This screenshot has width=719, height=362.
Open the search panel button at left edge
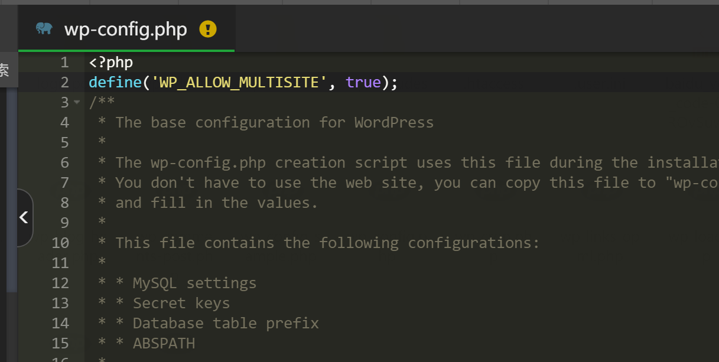(5, 70)
